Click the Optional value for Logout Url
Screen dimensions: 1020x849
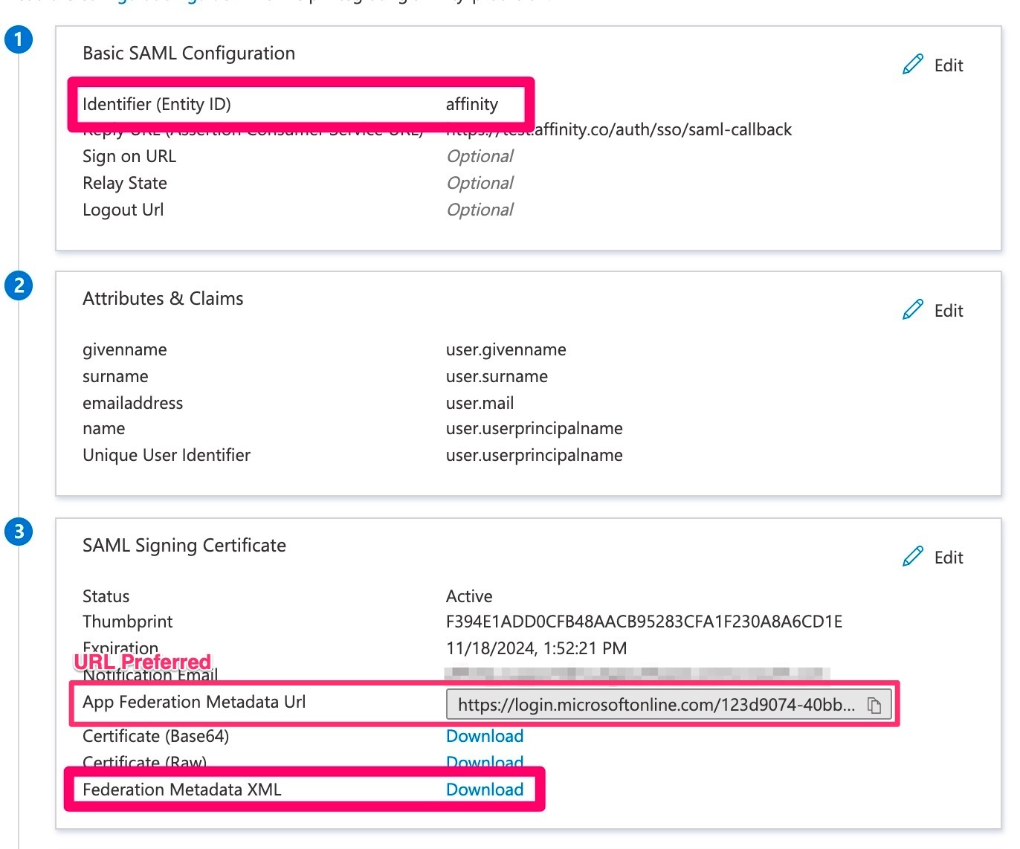(x=480, y=210)
